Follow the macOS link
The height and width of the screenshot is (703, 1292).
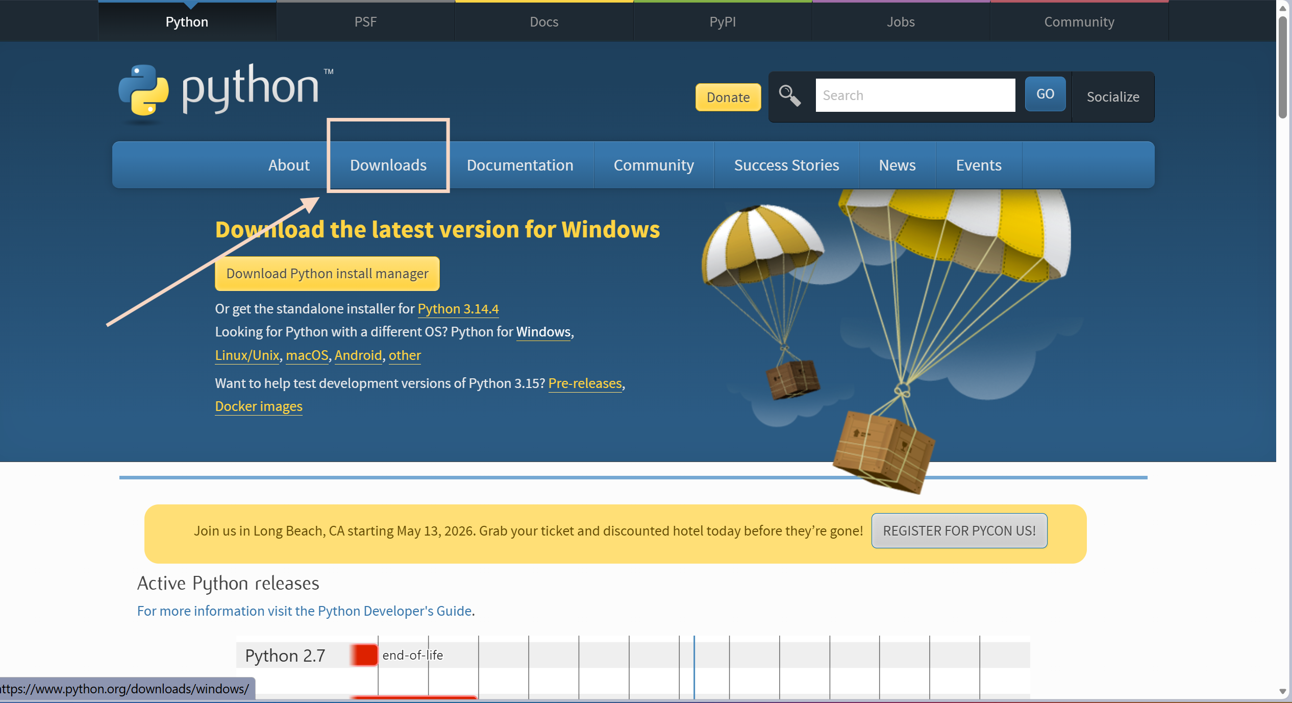point(307,355)
